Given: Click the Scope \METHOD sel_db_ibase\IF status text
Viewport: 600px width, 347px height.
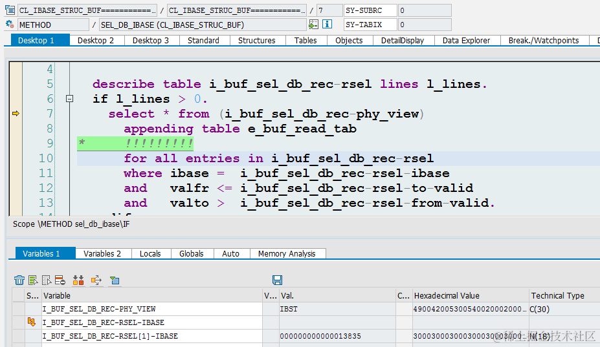Looking at the screenshot, I should [71, 224].
